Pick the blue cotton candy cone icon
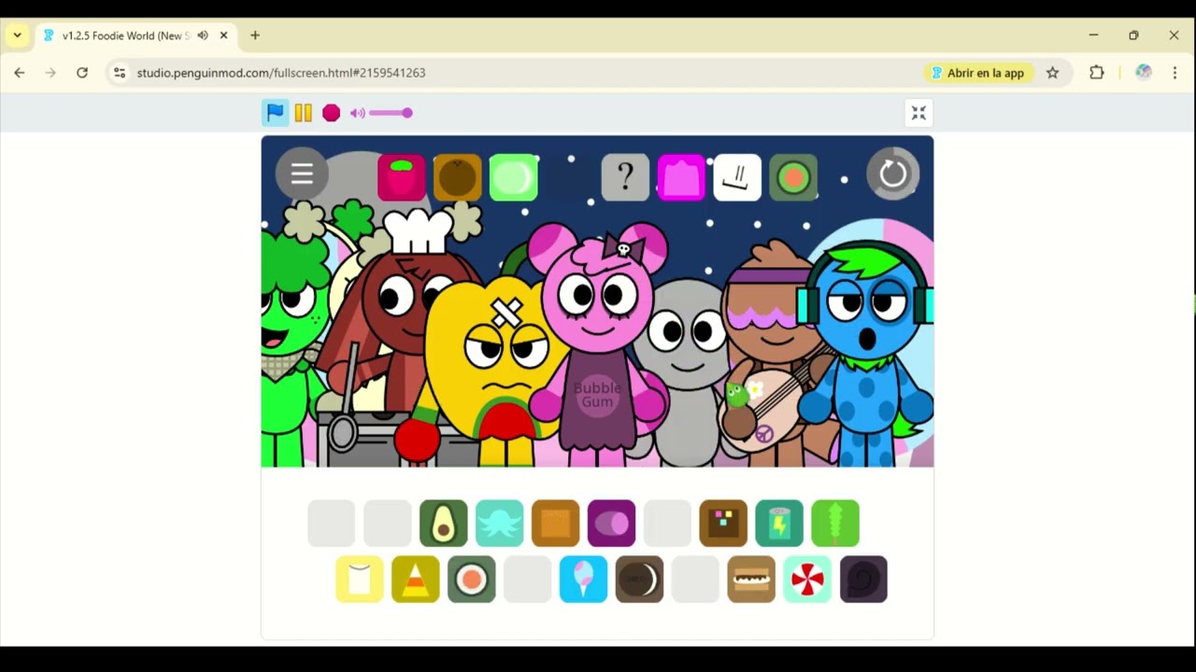 tap(584, 580)
